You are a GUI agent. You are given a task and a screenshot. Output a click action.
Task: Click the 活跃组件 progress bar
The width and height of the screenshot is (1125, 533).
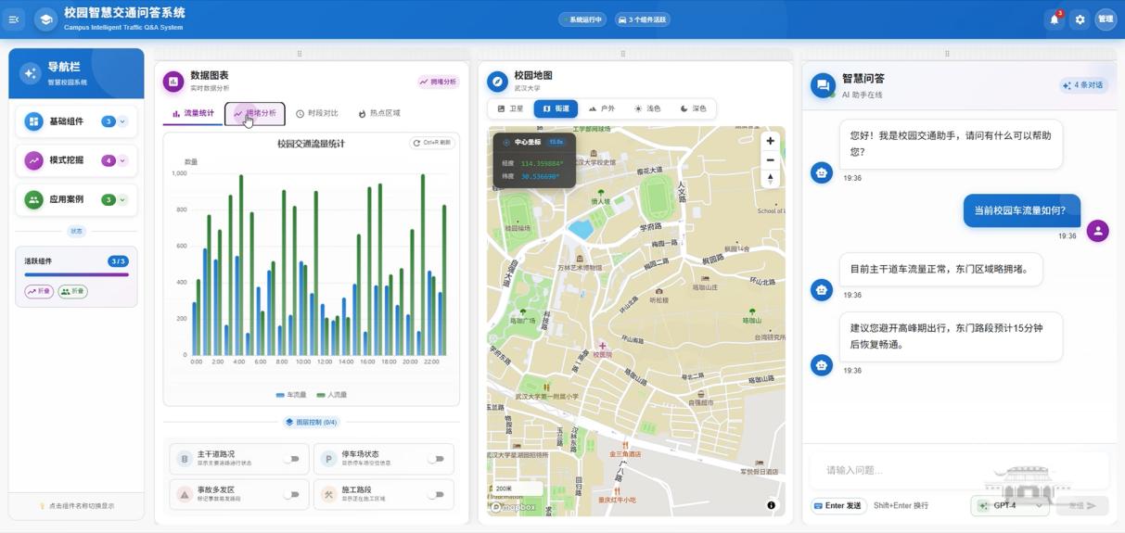coord(76,274)
